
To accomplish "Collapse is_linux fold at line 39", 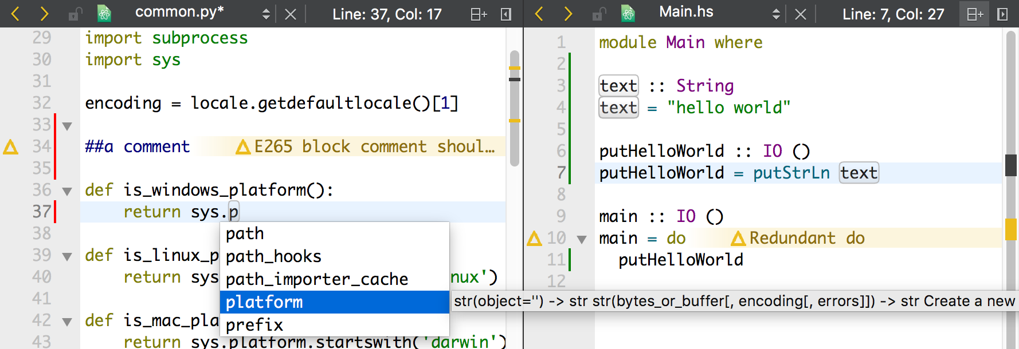I will click(67, 256).
